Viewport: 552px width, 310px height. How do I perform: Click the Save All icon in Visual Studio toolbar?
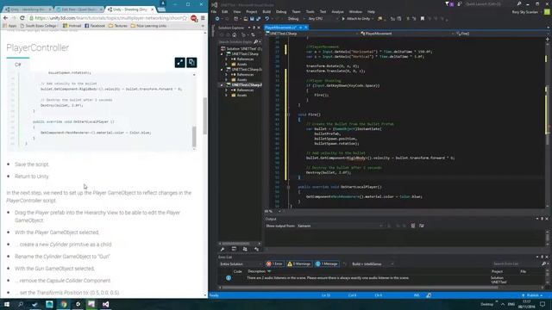[x=258, y=19]
